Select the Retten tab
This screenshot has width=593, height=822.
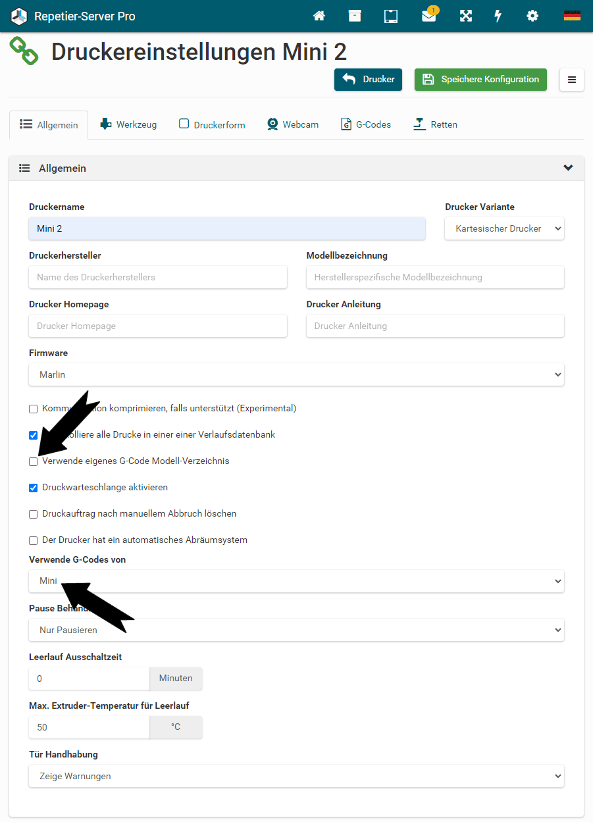435,124
